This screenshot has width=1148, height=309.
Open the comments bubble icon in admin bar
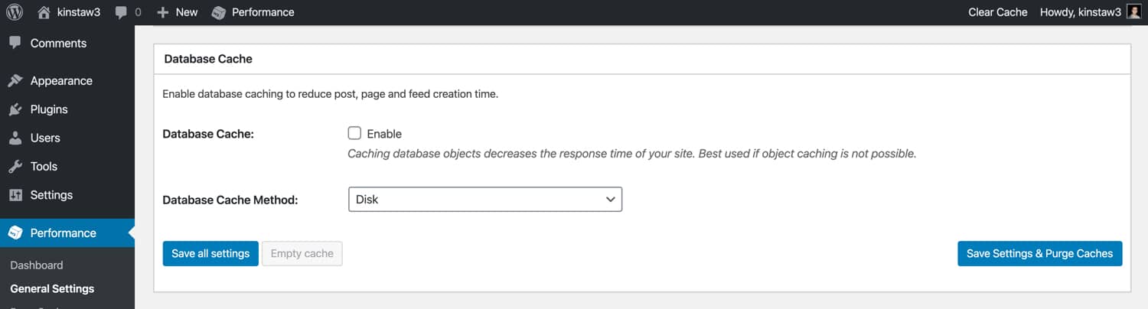(122, 12)
